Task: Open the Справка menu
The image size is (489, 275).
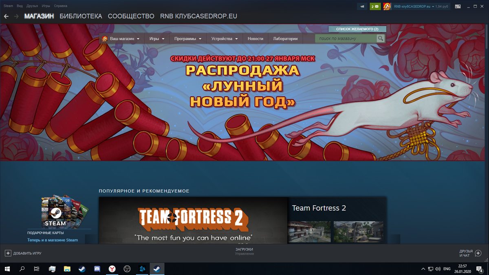Action: pyautogui.click(x=61, y=6)
